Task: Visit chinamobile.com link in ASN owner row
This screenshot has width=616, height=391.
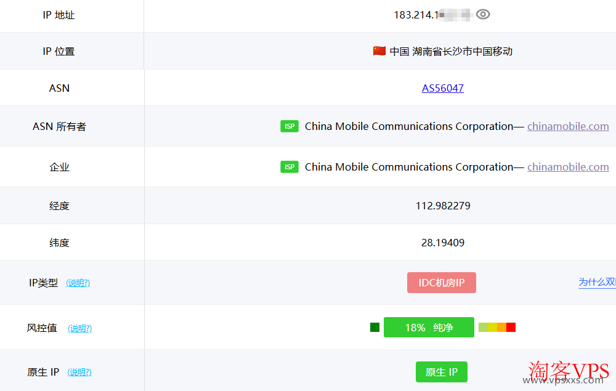Action: point(568,126)
